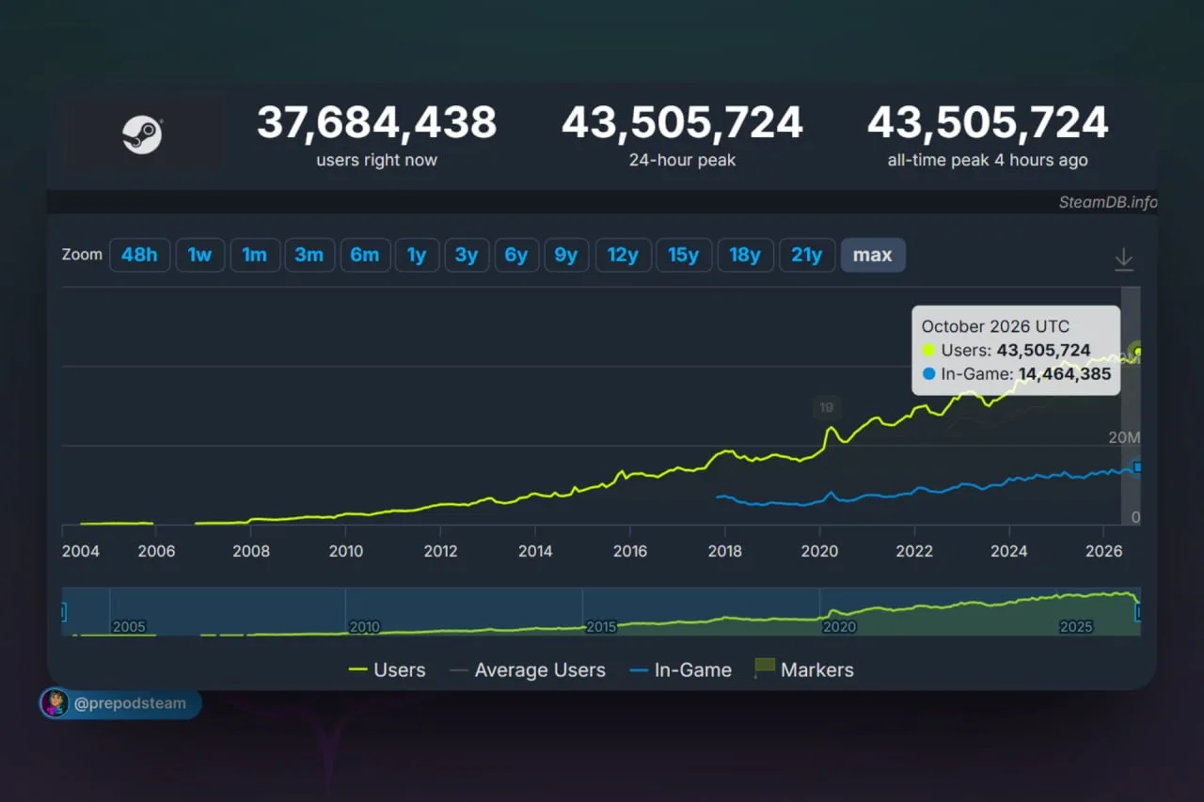Screen dimensions: 1204x802
Task: Set chart zoom to 1y
Action: (417, 255)
